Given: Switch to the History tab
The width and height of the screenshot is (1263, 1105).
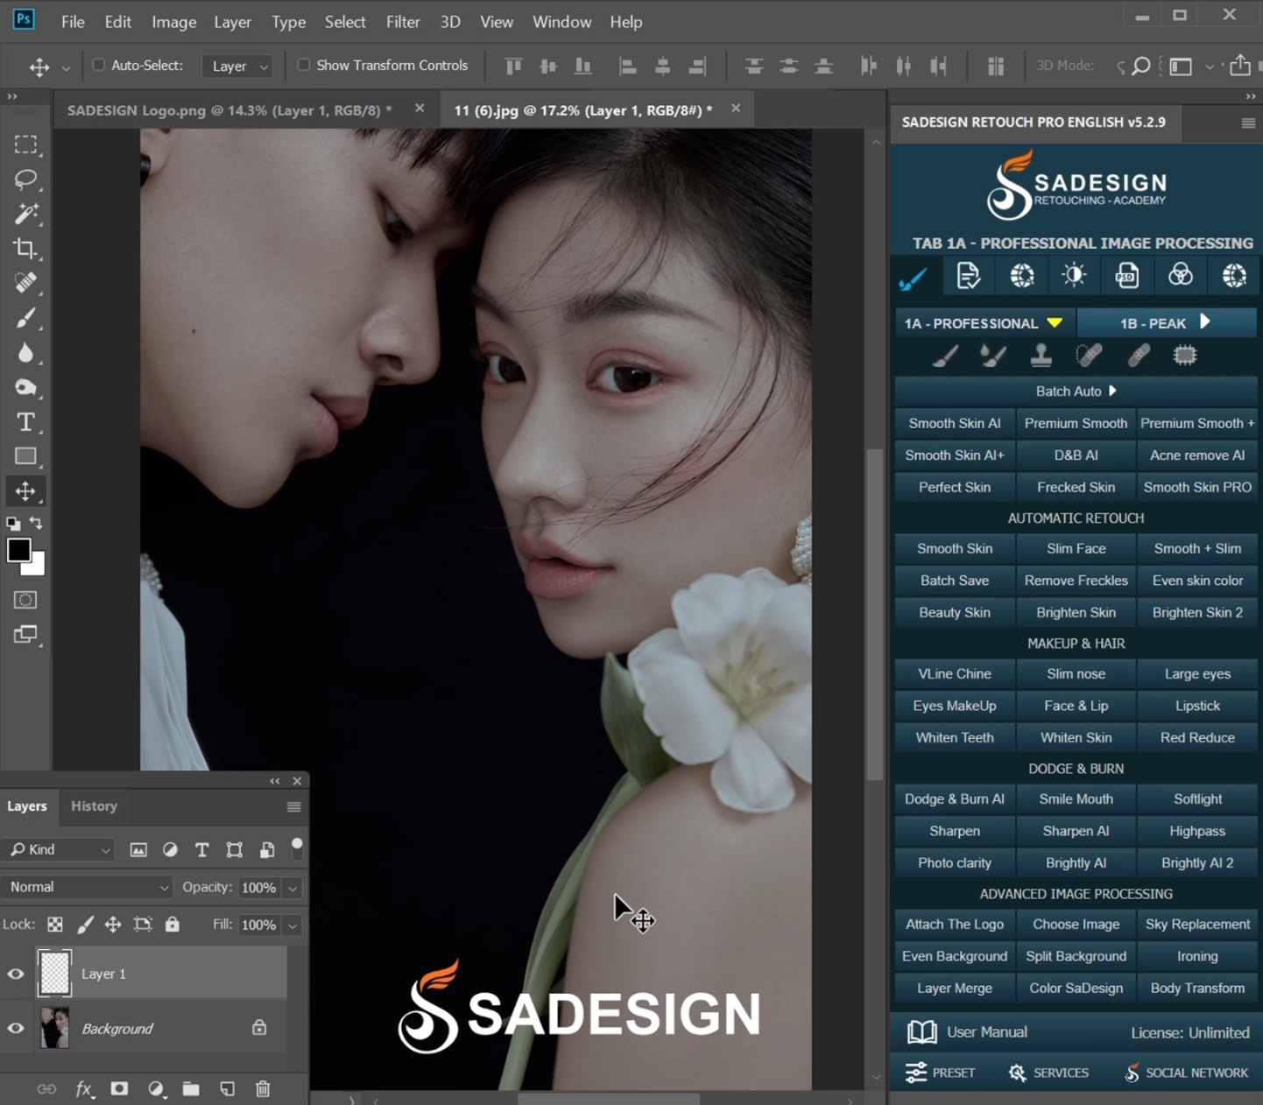Looking at the screenshot, I should click(x=94, y=806).
